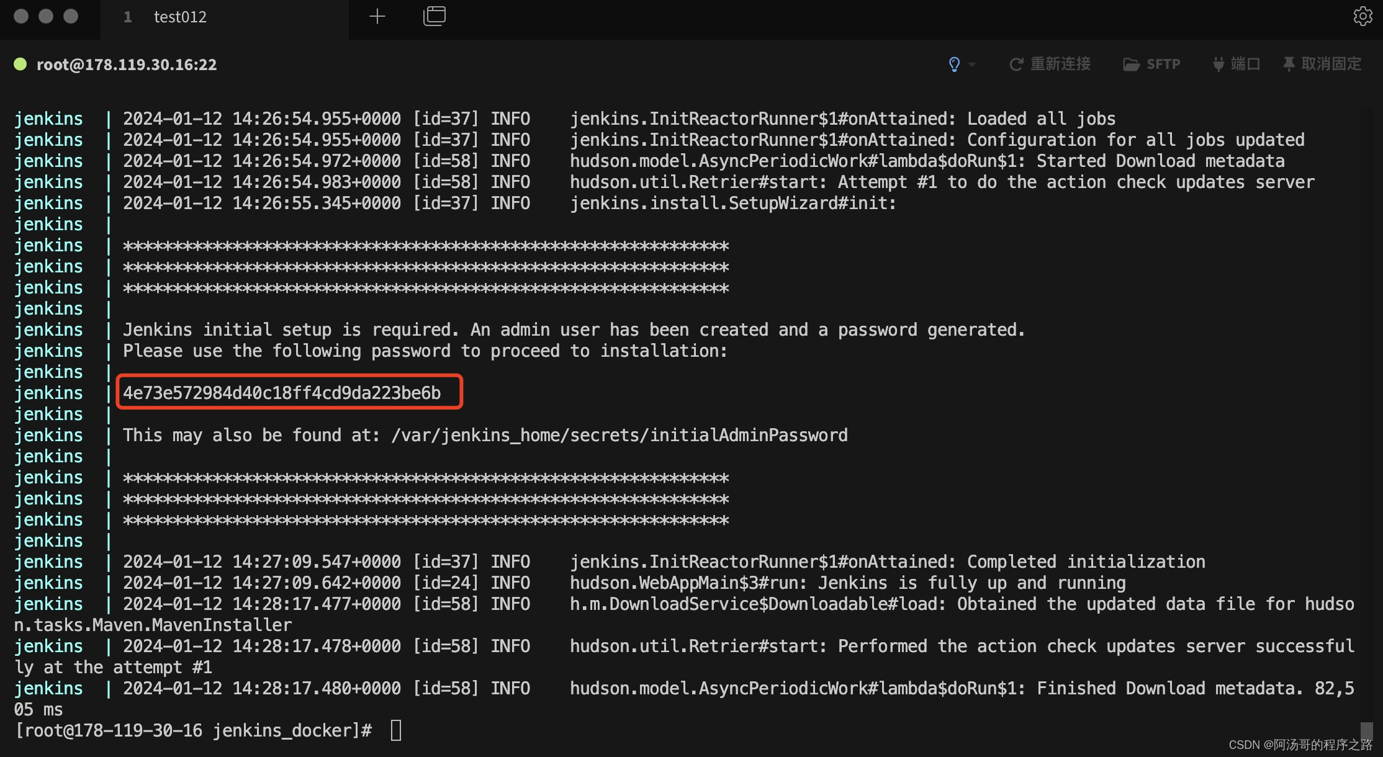Viewport: 1383px width, 757px height.
Task: Click the terminal scrollbar thumb
Action: click(1366, 731)
